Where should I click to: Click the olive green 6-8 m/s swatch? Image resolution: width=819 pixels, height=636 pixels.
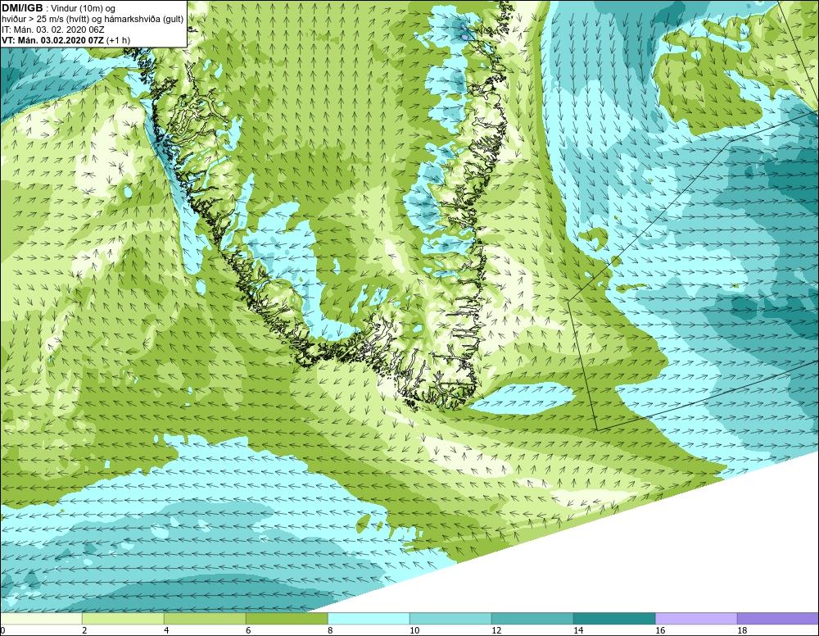coord(287,619)
